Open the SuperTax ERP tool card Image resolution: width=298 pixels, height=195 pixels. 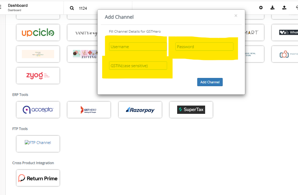coord(191,110)
